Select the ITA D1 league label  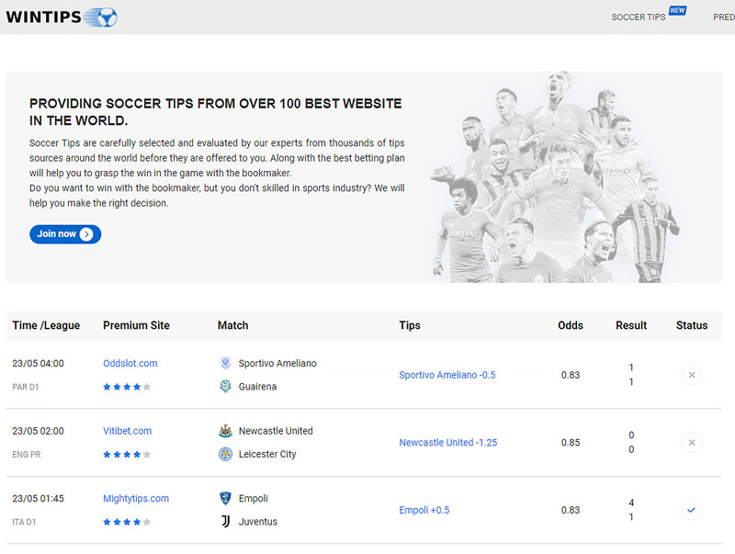click(24, 522)
